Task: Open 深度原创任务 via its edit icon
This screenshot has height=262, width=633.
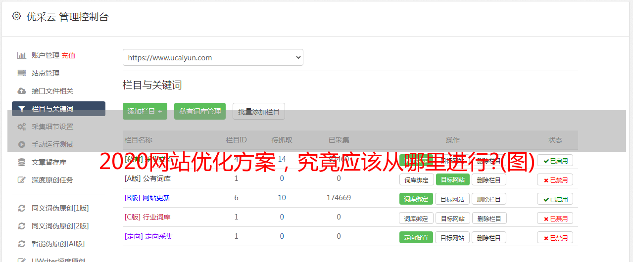Action: [x=21, y=180]
